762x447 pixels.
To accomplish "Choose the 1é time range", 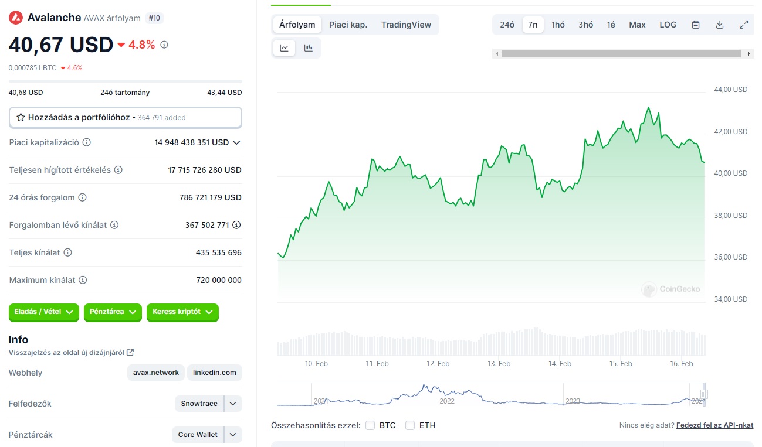I will click(611, 25).
